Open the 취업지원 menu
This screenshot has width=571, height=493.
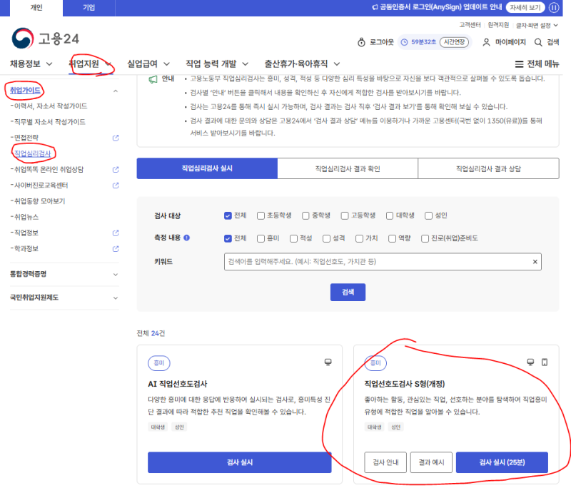point(91,64)
